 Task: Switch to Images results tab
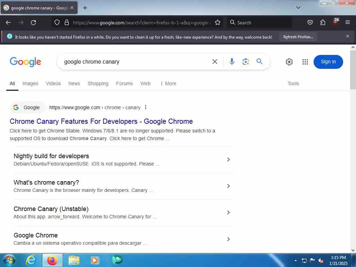[30, 83]
